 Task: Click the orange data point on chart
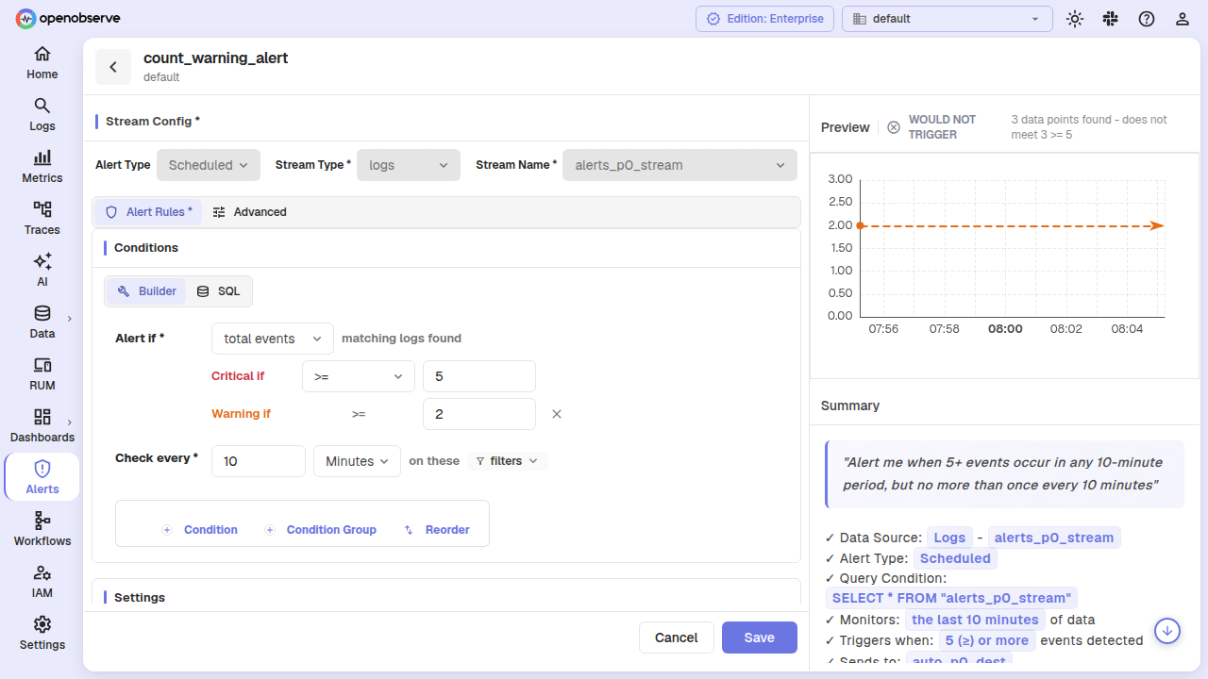[861, 225]
